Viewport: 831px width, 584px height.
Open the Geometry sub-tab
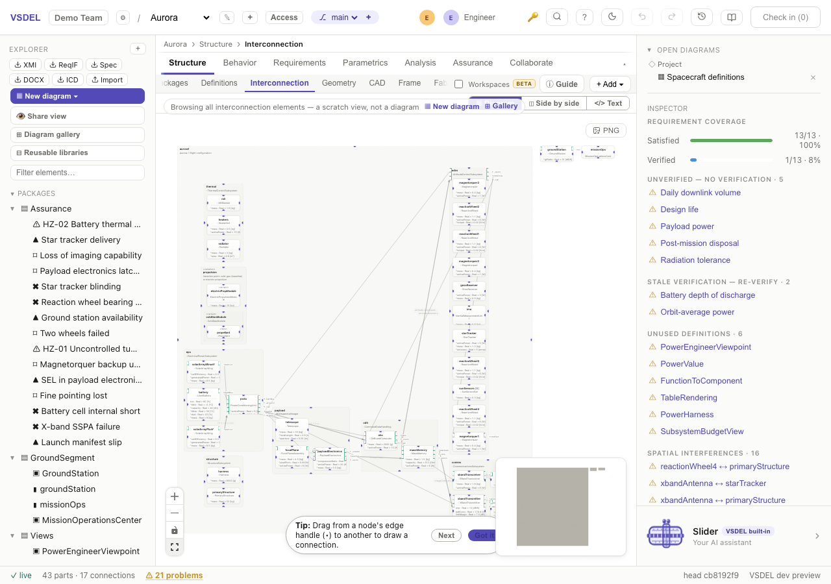pos(339,83)
